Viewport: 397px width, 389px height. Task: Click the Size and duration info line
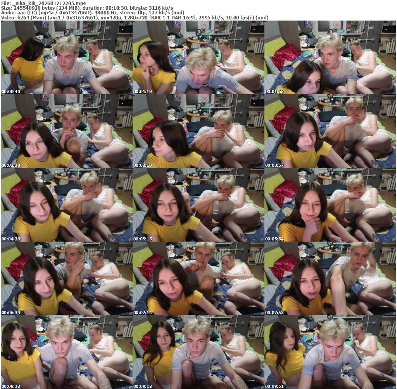click(87, 8)
